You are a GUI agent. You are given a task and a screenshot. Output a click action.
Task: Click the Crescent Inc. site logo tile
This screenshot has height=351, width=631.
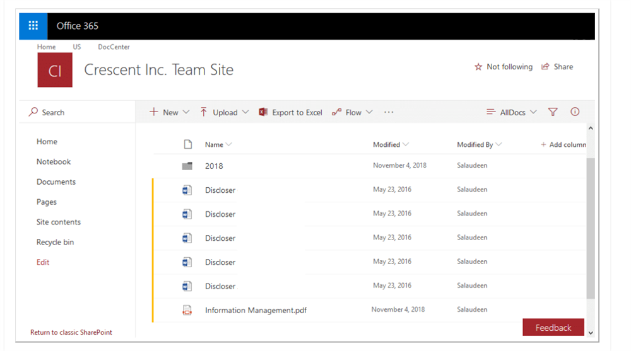(x=55, y=70)
